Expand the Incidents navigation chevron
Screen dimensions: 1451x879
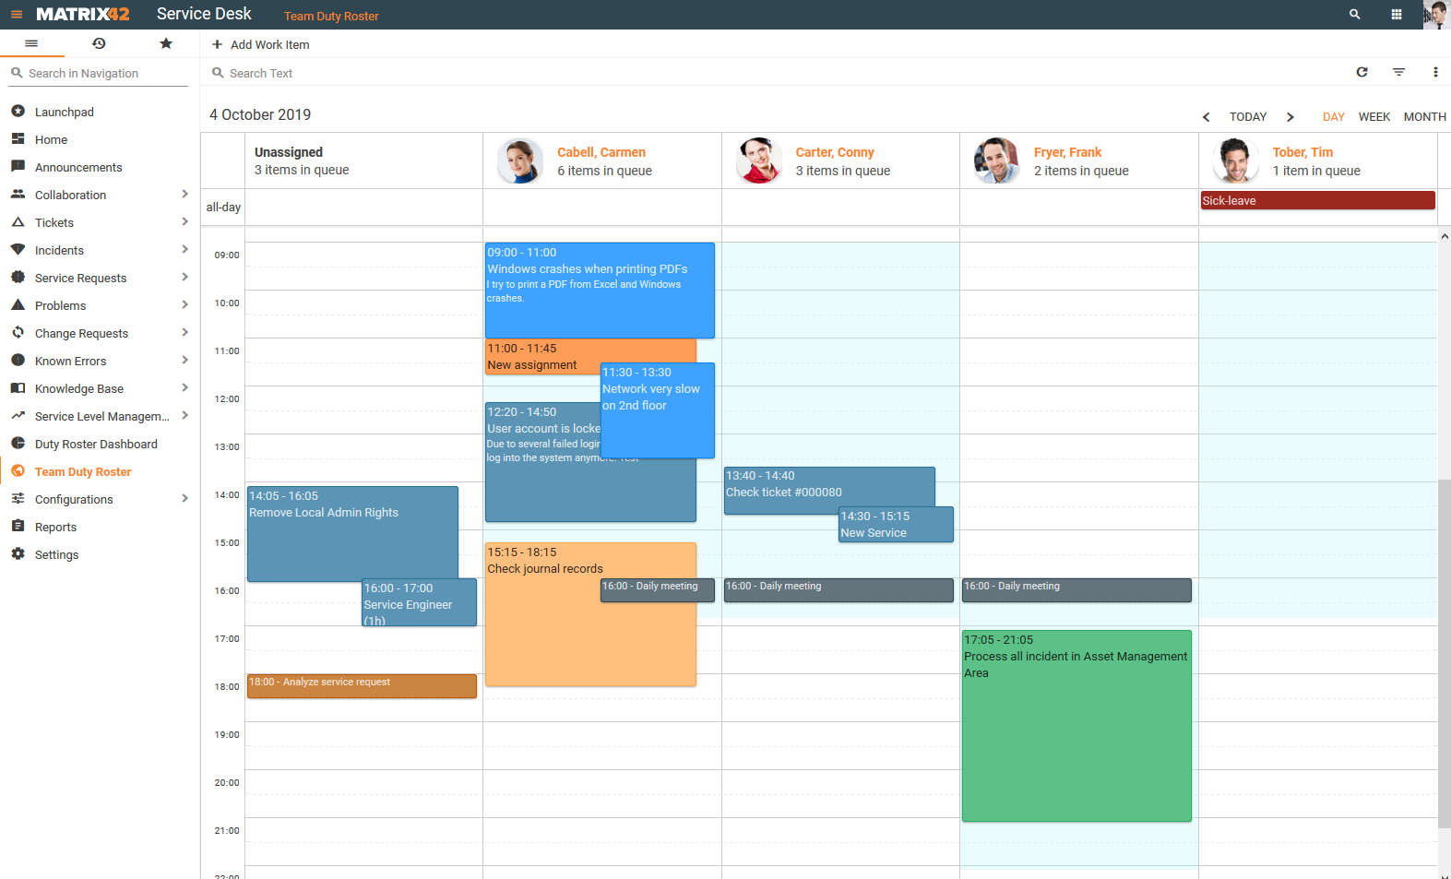pos(184,250)
